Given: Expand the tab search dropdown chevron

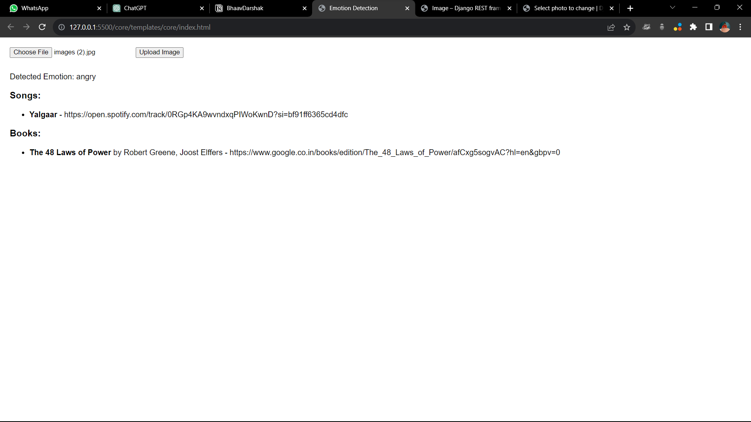Looking at the screenshot, I should [x=672, y=7].
